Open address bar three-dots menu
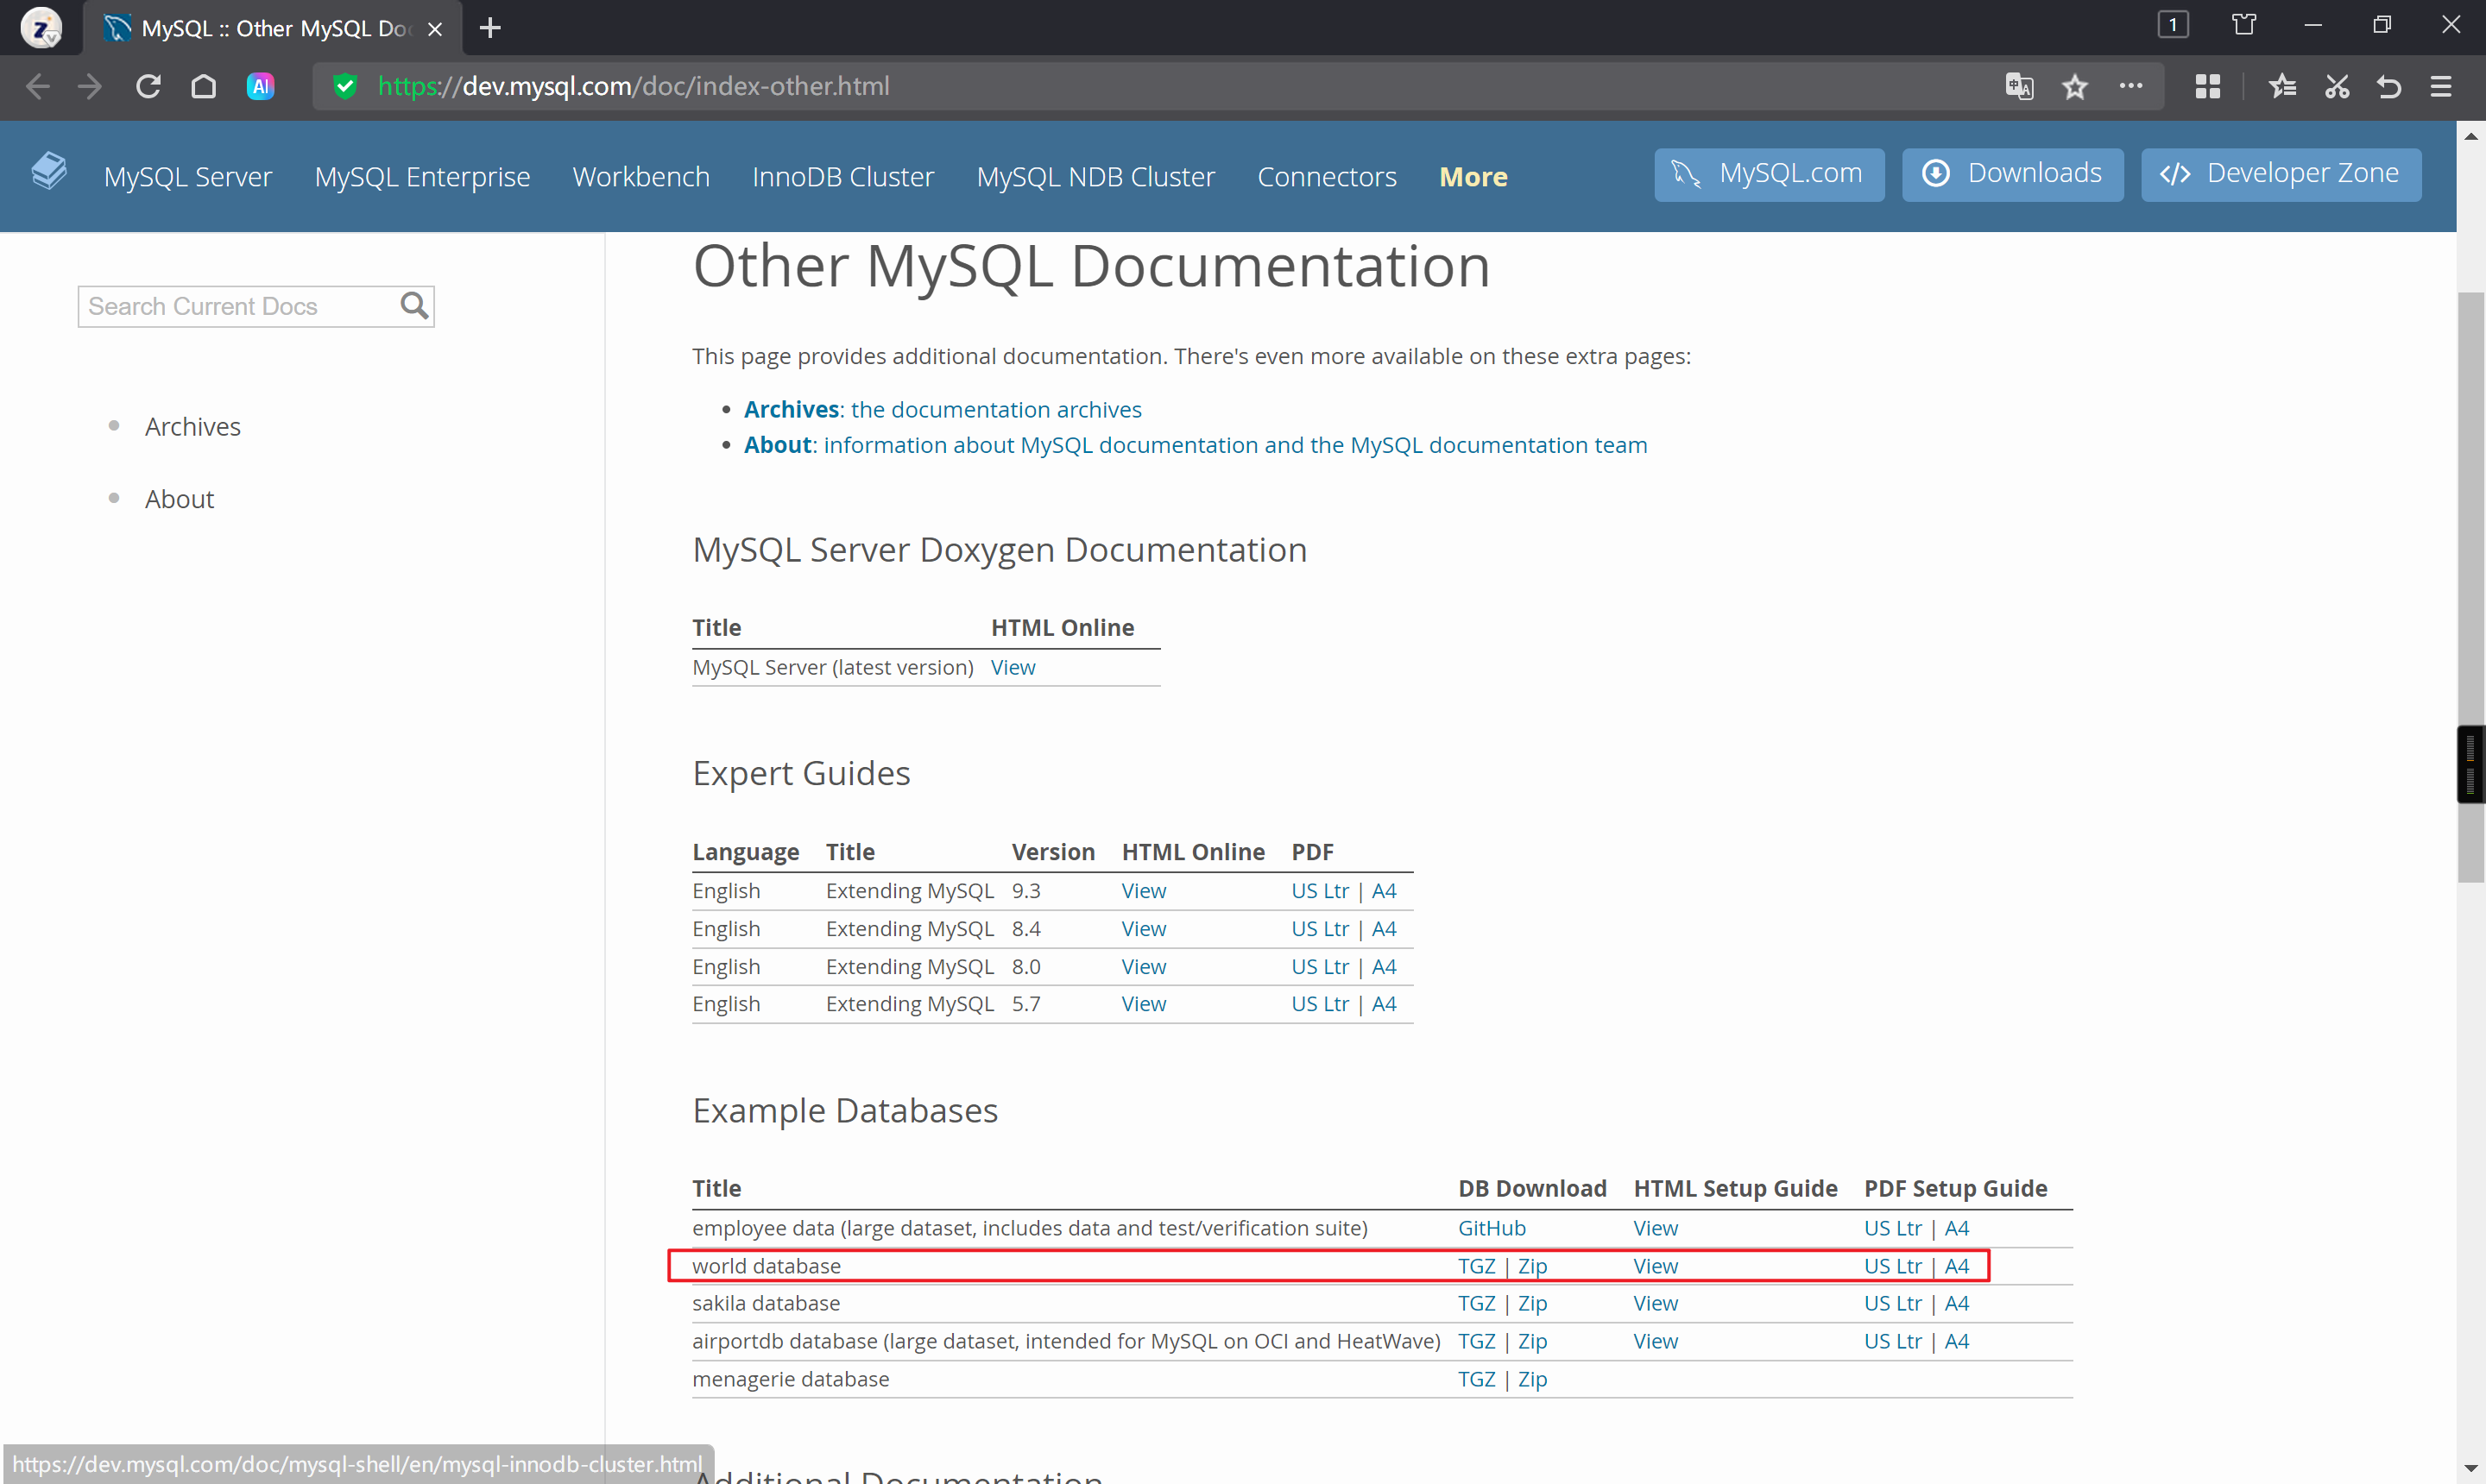Viewport: 2486px width, 1484px height. [2131, 86]
